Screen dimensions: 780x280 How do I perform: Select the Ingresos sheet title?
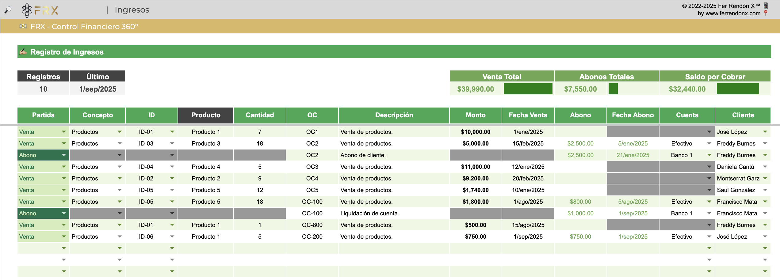(x=132, y=10)
